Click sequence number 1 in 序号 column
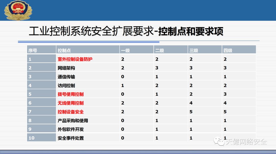The image size is (276, 154). (x=30, y=59)
